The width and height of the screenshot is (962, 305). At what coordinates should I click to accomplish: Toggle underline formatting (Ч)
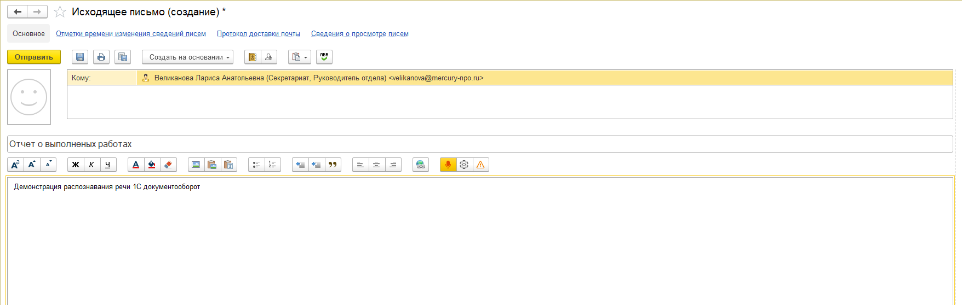(x=108, y=165)
